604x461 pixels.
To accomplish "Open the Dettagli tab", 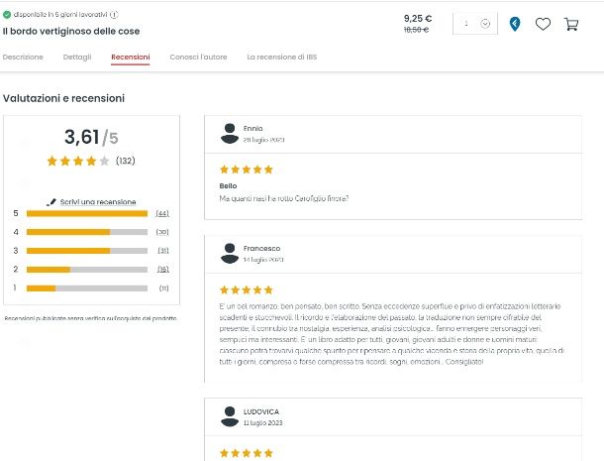I will [x=77, y=58].
